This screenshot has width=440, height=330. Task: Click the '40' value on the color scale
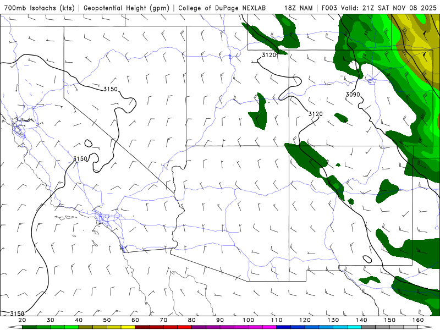point(79,320)
